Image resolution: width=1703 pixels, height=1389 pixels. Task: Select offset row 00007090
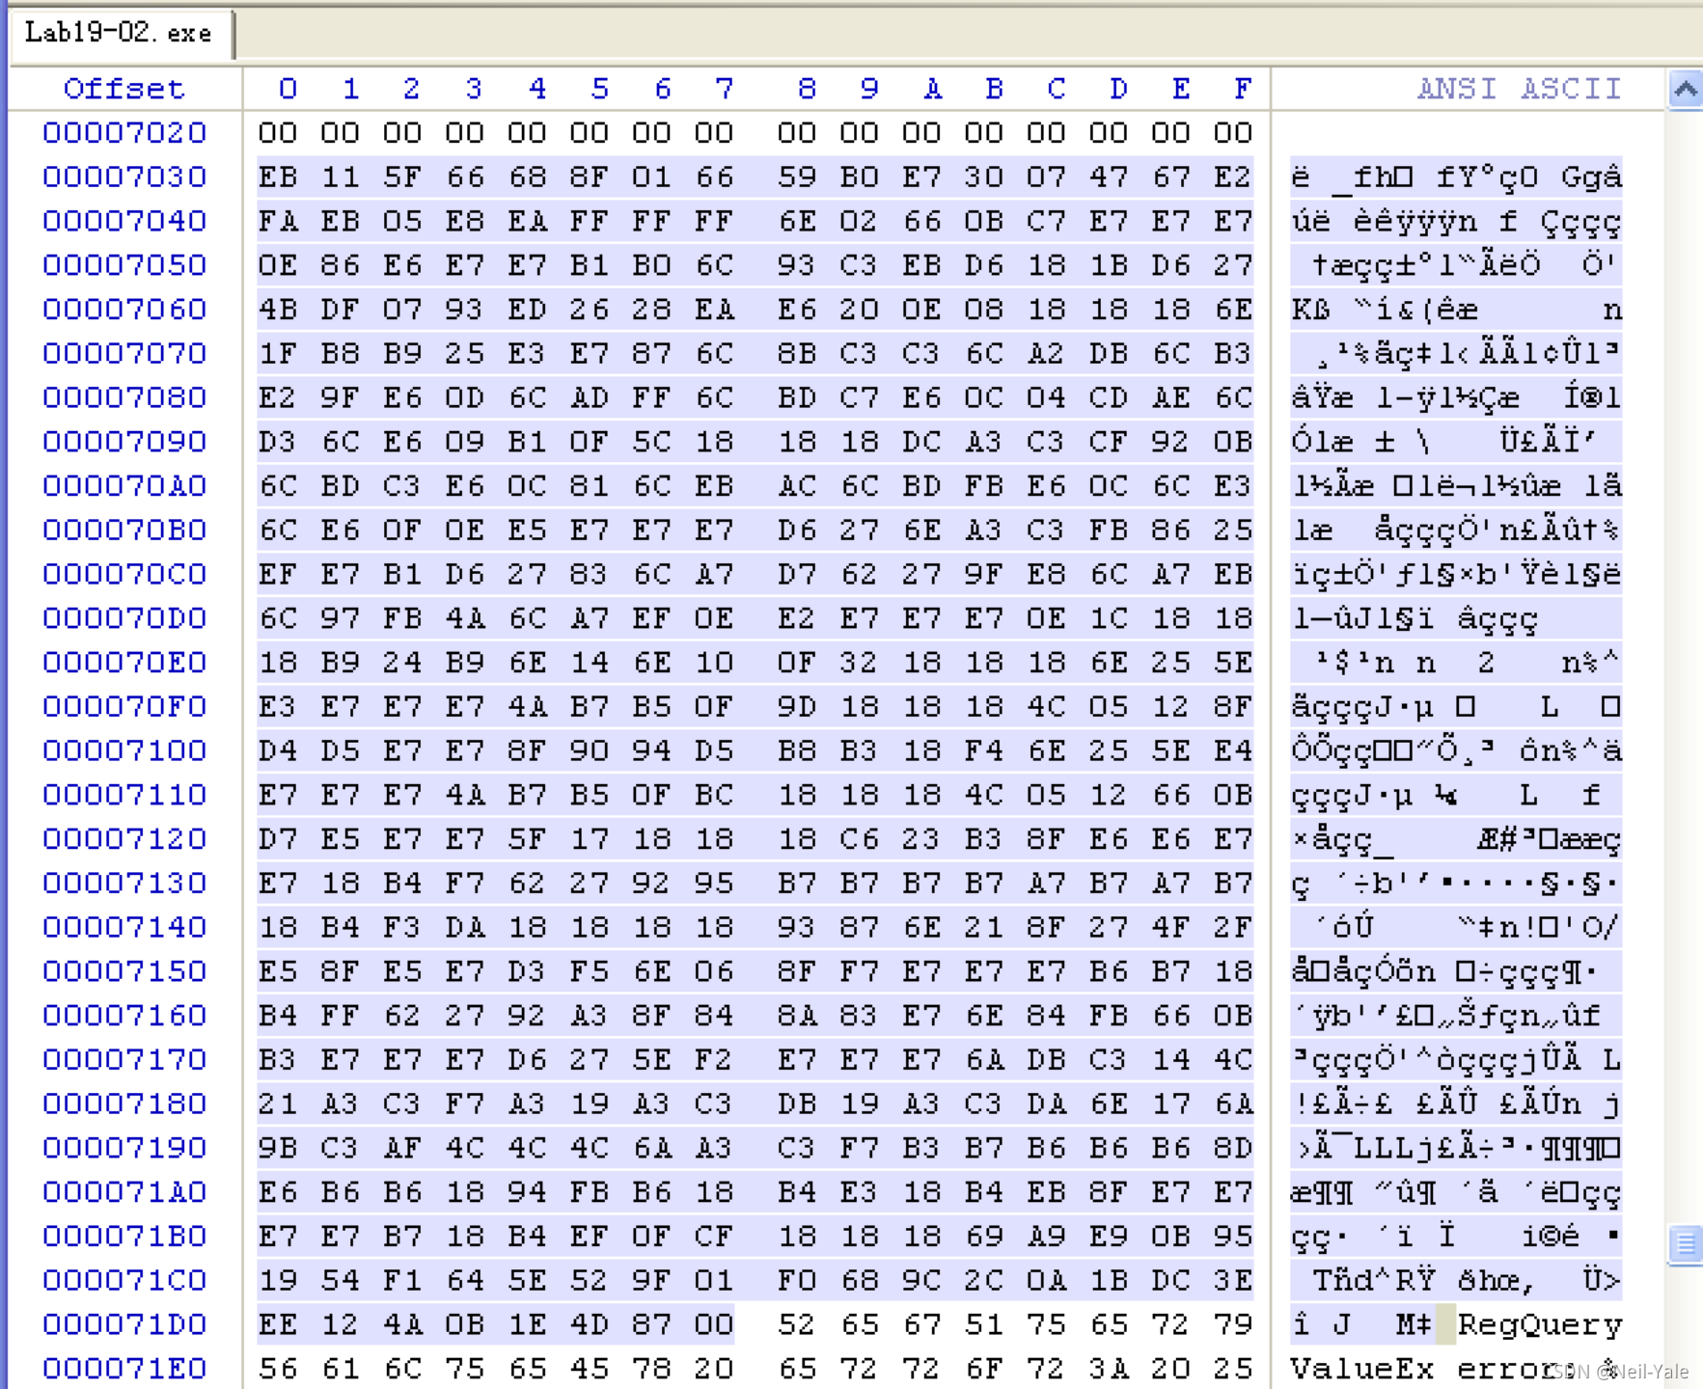[124, 442]
